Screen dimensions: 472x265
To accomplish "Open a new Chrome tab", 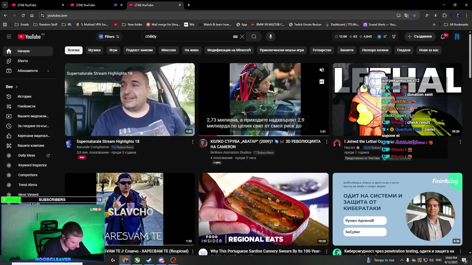I will (x=189, y=5).
